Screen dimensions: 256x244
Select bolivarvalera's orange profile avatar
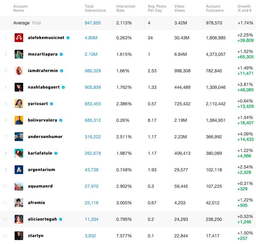[x=19, y=120]
